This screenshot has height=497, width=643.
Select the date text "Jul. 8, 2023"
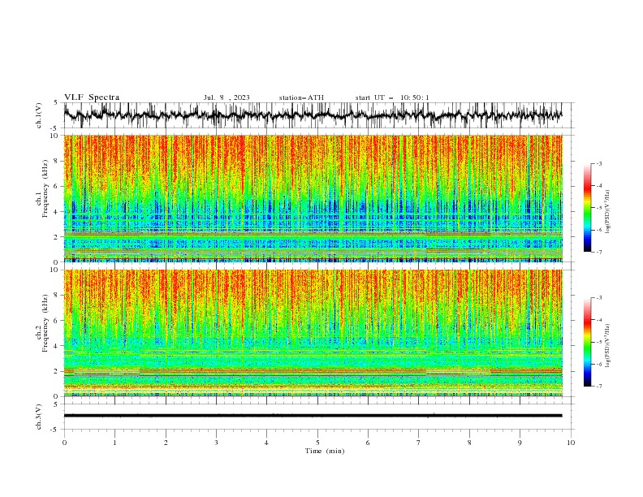pyautogui.click(x=227, y=97)
